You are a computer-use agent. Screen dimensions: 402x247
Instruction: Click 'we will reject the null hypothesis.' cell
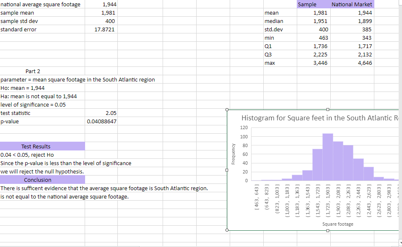pos(42,172)
